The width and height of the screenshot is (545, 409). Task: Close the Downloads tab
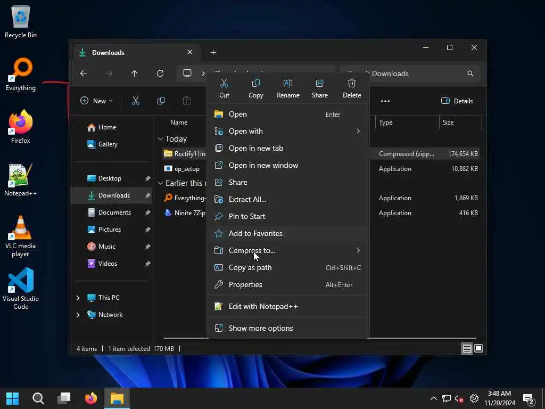pos(190,52)
